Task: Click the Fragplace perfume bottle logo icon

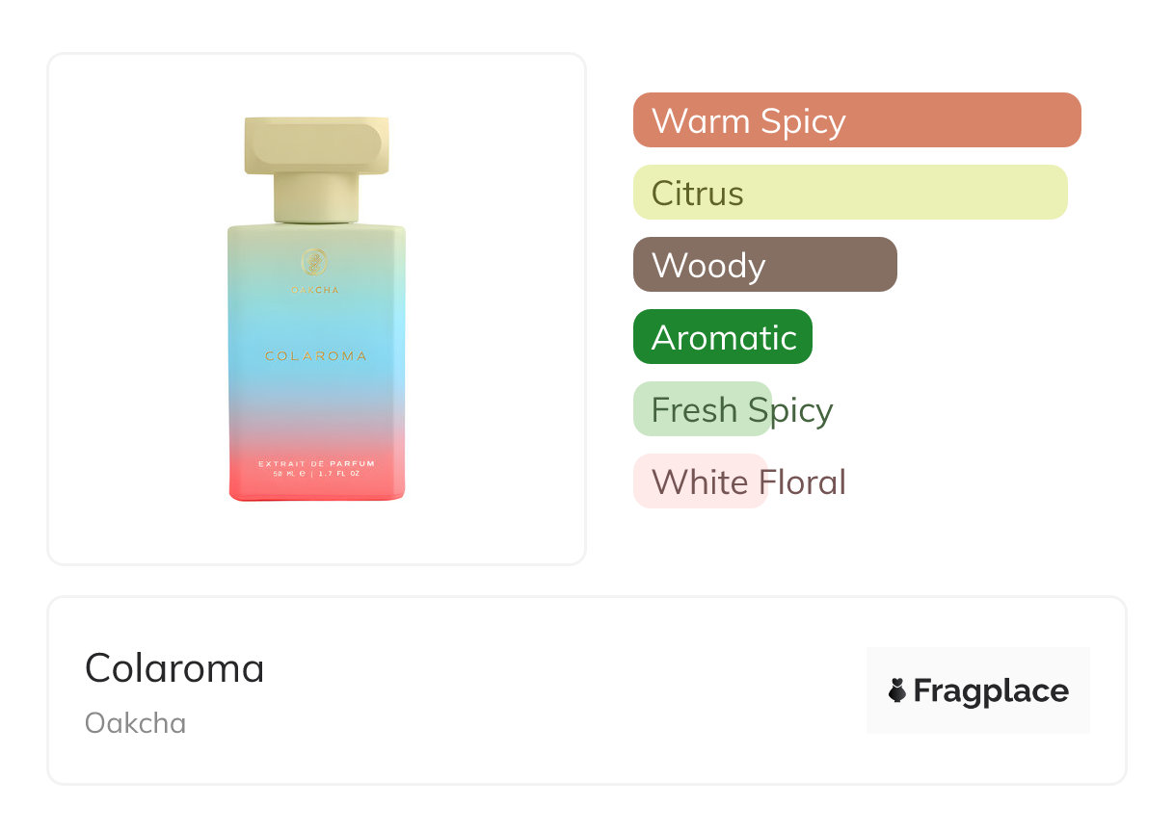Action: pyautogui.click(x=897, y=690)
